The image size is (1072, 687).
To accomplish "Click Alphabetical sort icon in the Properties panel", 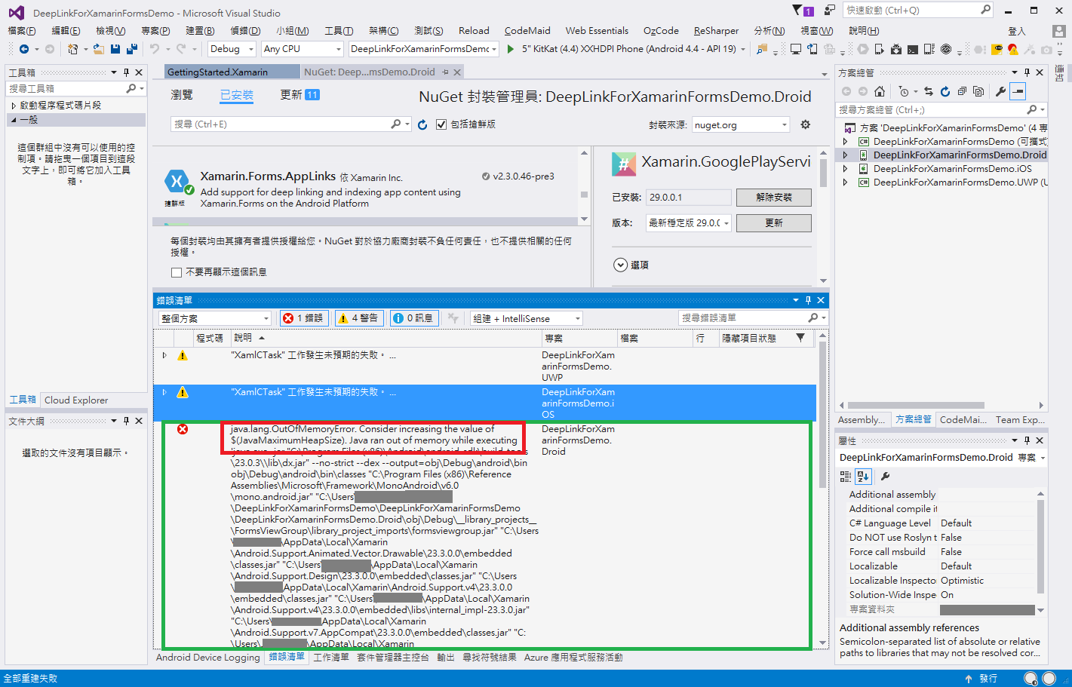I will click(x=864, y=477).
